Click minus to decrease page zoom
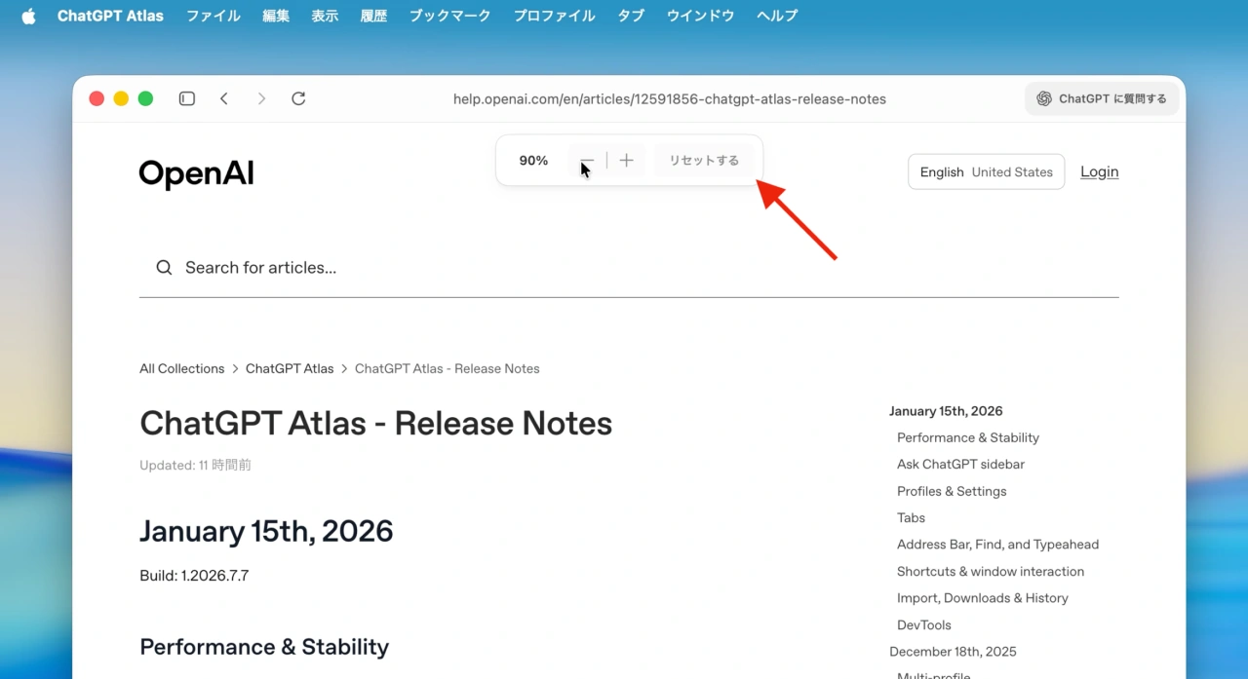 586,160
